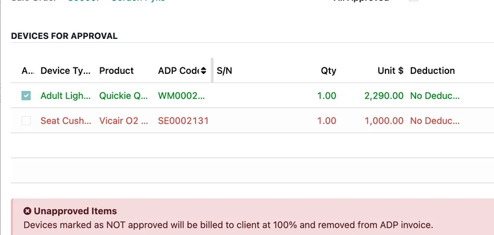The width and height of the screenshot is (494, 235).
Task: Edit the 2,290.00 unit price cell
Action: (x=384, y=95)
